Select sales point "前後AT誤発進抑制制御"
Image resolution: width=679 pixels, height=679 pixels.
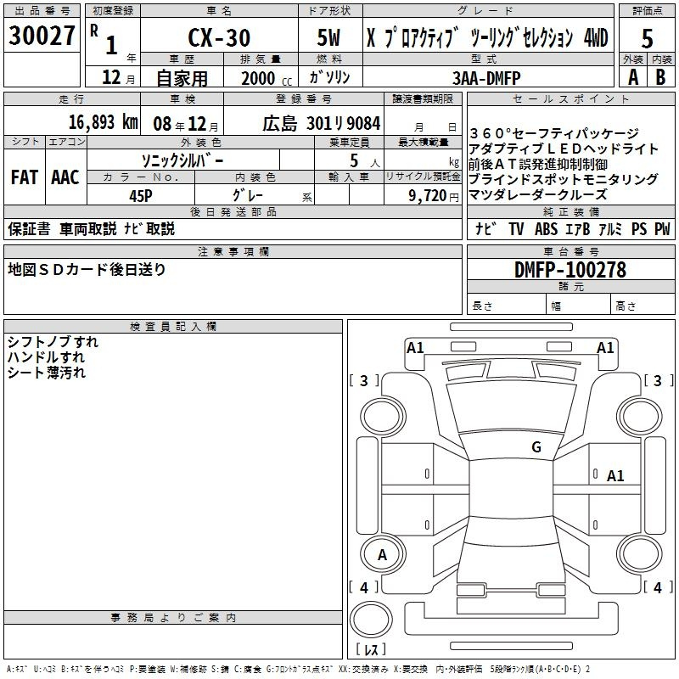(538, 164)
